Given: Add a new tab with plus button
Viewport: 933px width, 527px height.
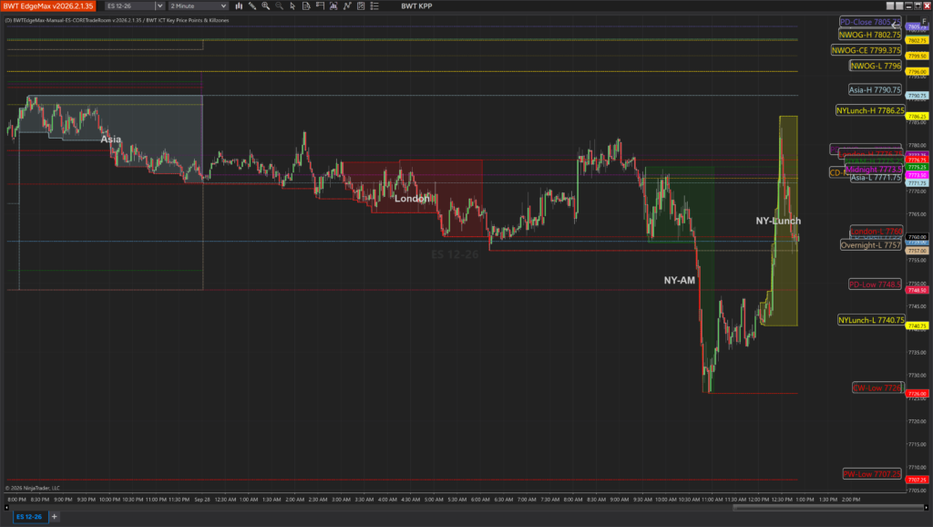Looking at the screenshot, I should click(x=54, y=517).
